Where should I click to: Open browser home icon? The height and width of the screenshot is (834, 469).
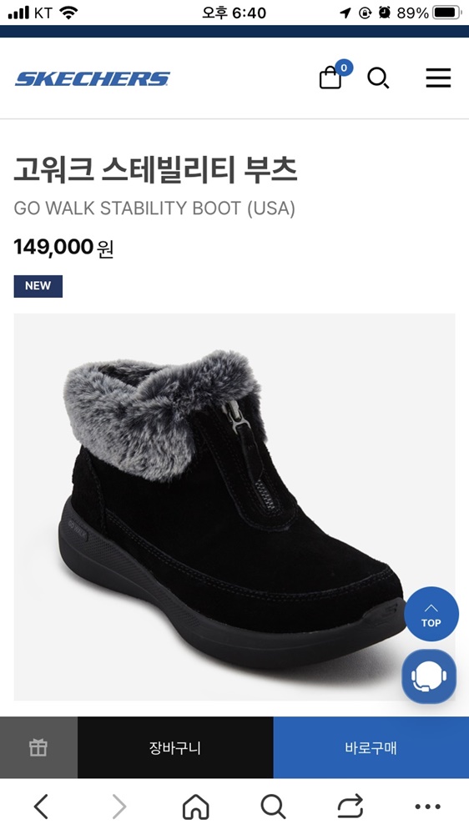[196, 806]
